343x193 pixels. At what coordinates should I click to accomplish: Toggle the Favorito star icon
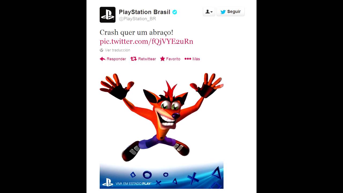point(162,59)
